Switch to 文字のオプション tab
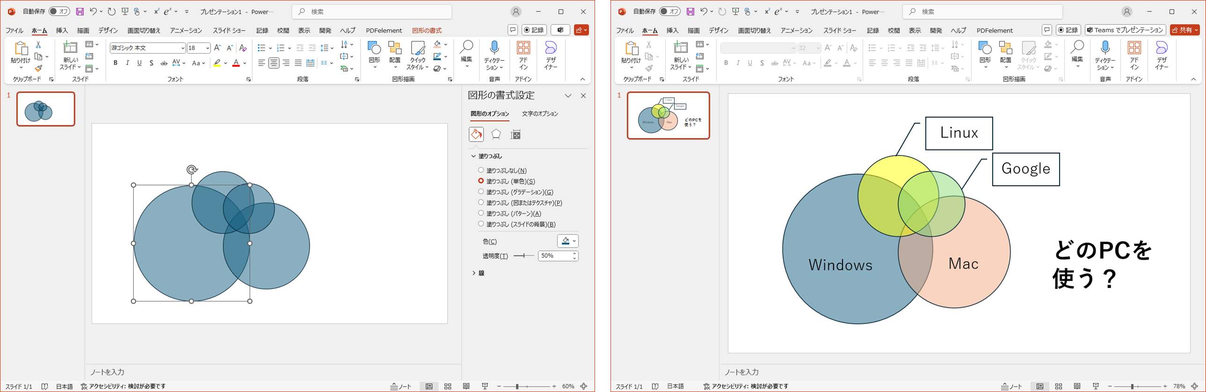 [x=540, y=114]
